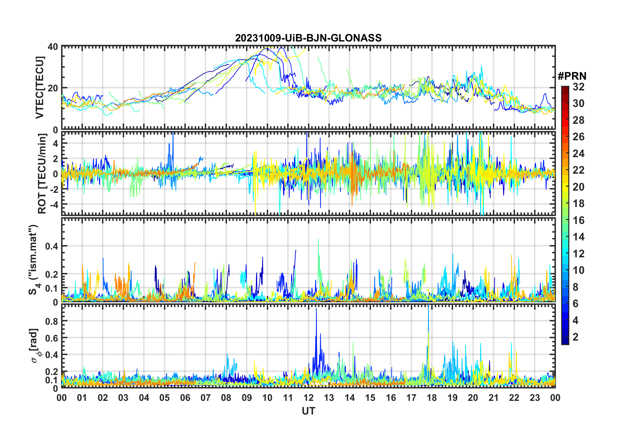Viewport: 617px width, 431px height.
Task: Click the ROT [TECU/min] axis label
Action: 42,174
